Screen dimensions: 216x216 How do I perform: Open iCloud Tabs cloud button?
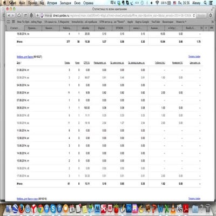[19, 16]
